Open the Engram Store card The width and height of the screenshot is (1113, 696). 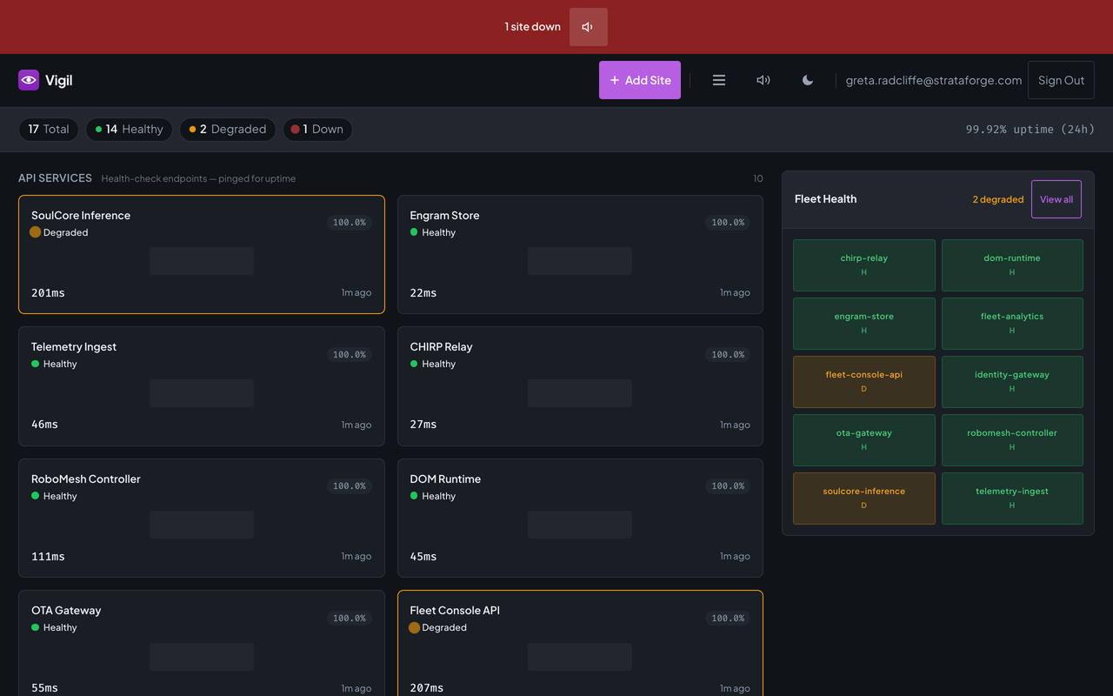[x=580, y=254]
